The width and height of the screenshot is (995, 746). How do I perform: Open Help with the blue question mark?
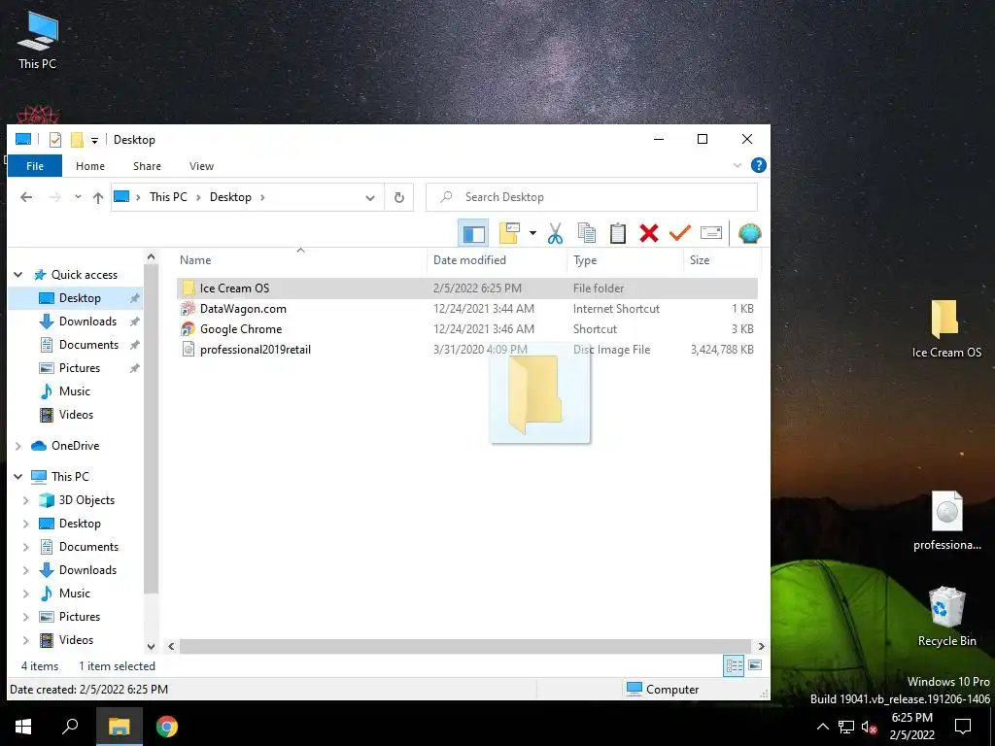tap(758, 165)
